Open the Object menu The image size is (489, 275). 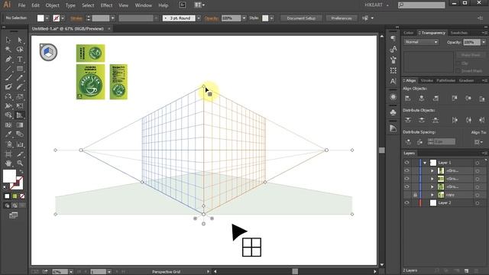click(53, 5)
